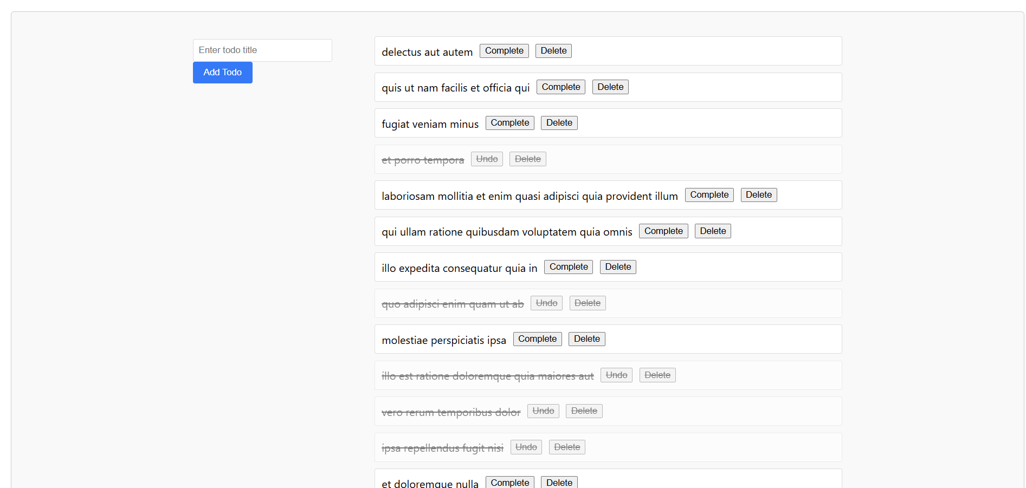The height and width of the screenshot is (488, 1026).
Task: Delete the "laboriosam mollitia" todo
Action: (x=758, y=194)
